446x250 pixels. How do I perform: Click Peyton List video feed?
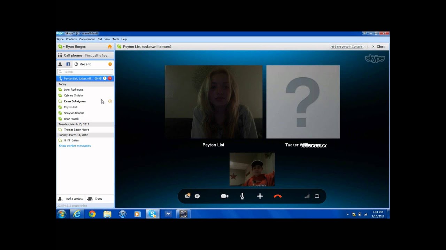pos(214,102)
